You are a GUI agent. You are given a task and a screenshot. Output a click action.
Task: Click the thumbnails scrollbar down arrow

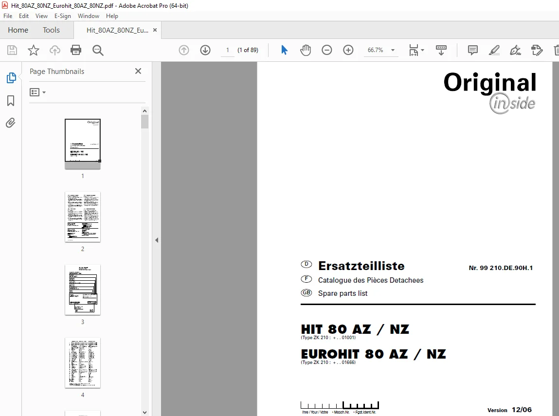[x=145, y=413]
